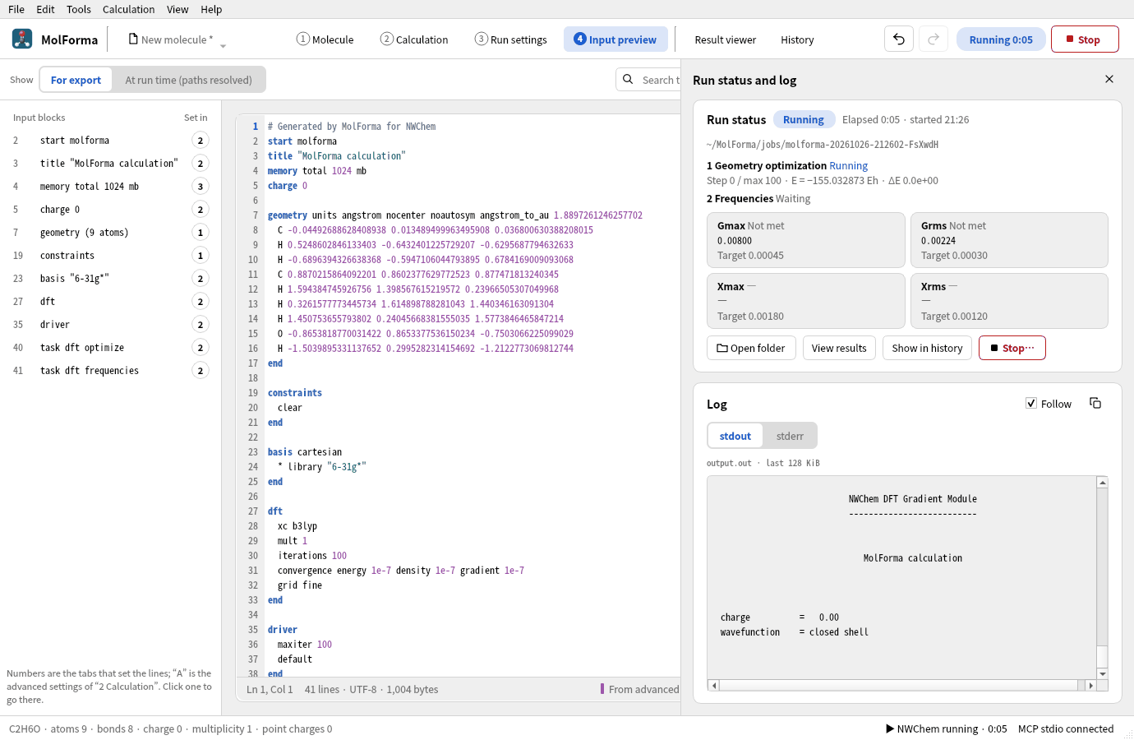Viewport: 1134px width, 740px height.
Task: Open the History tab
Action: click(x=797, y=39)
